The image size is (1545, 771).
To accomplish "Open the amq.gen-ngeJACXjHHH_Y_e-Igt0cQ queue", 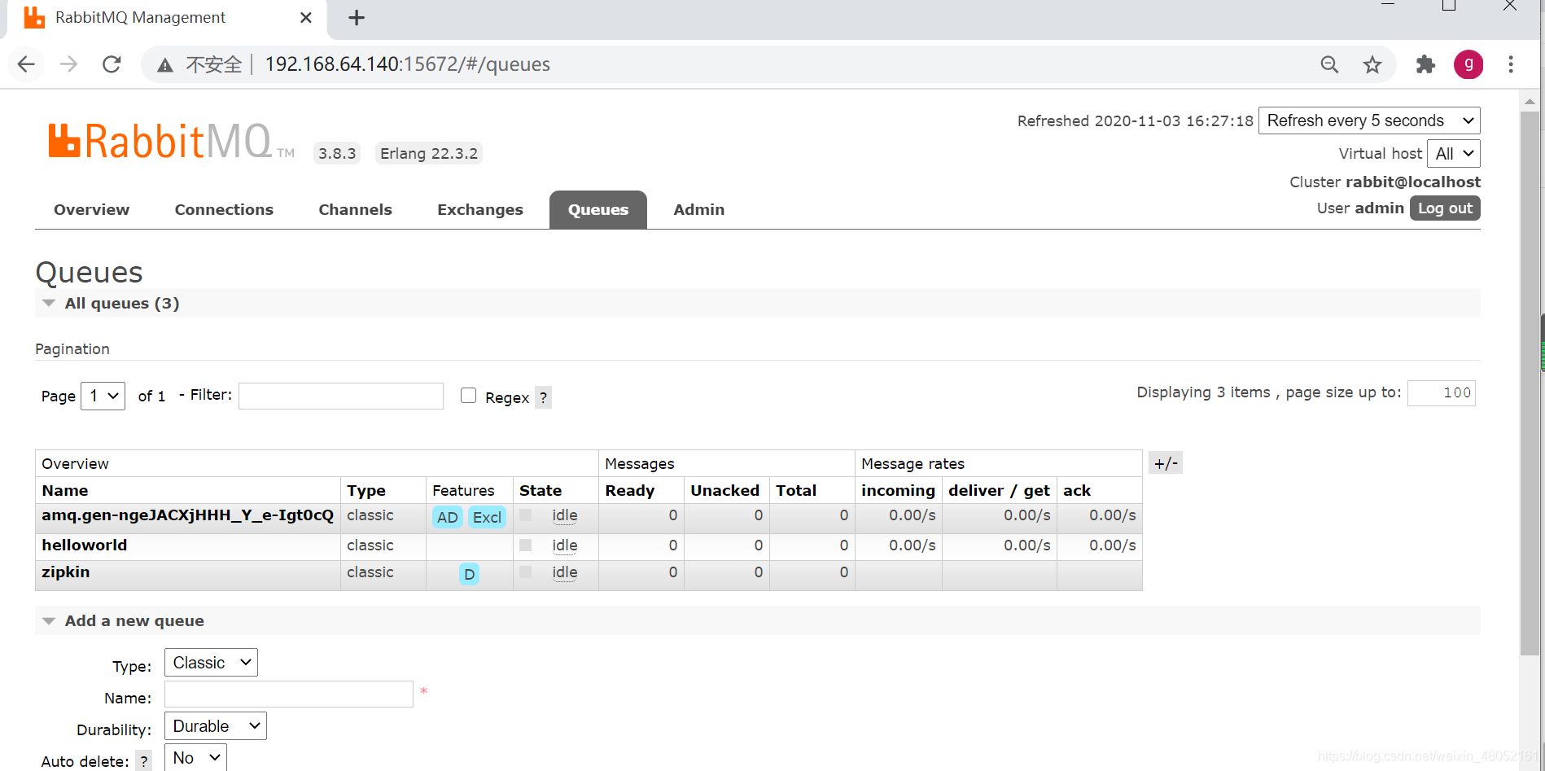I will (188, 515).
